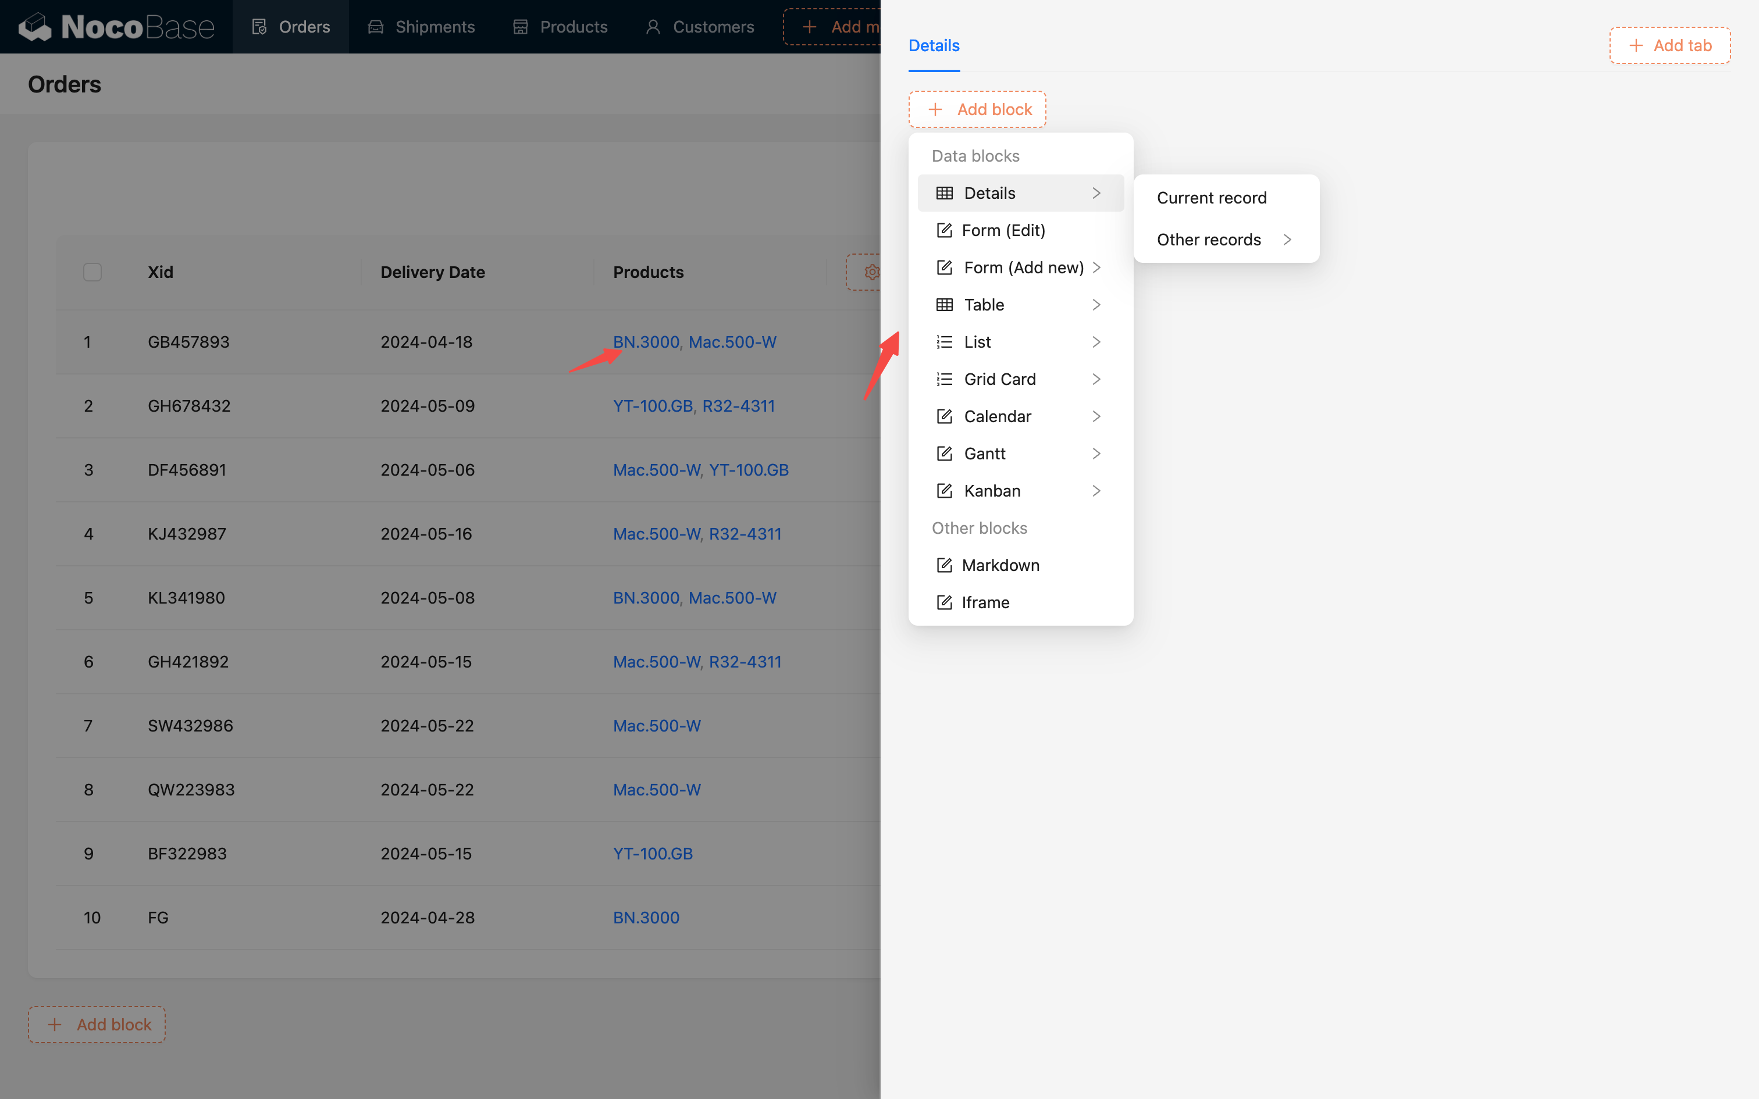Open the YT-100.GB product link in row 9
This screenshot has width=1759, height=1099.
652,854
